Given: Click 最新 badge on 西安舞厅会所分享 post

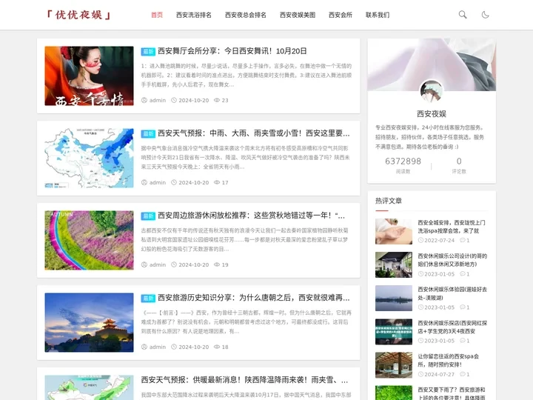Looking at the screenshot, I should click(x=148, y=51).
